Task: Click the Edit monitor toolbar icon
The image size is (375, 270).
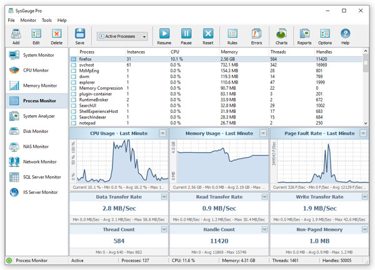Action: click(x=36, y=34)
